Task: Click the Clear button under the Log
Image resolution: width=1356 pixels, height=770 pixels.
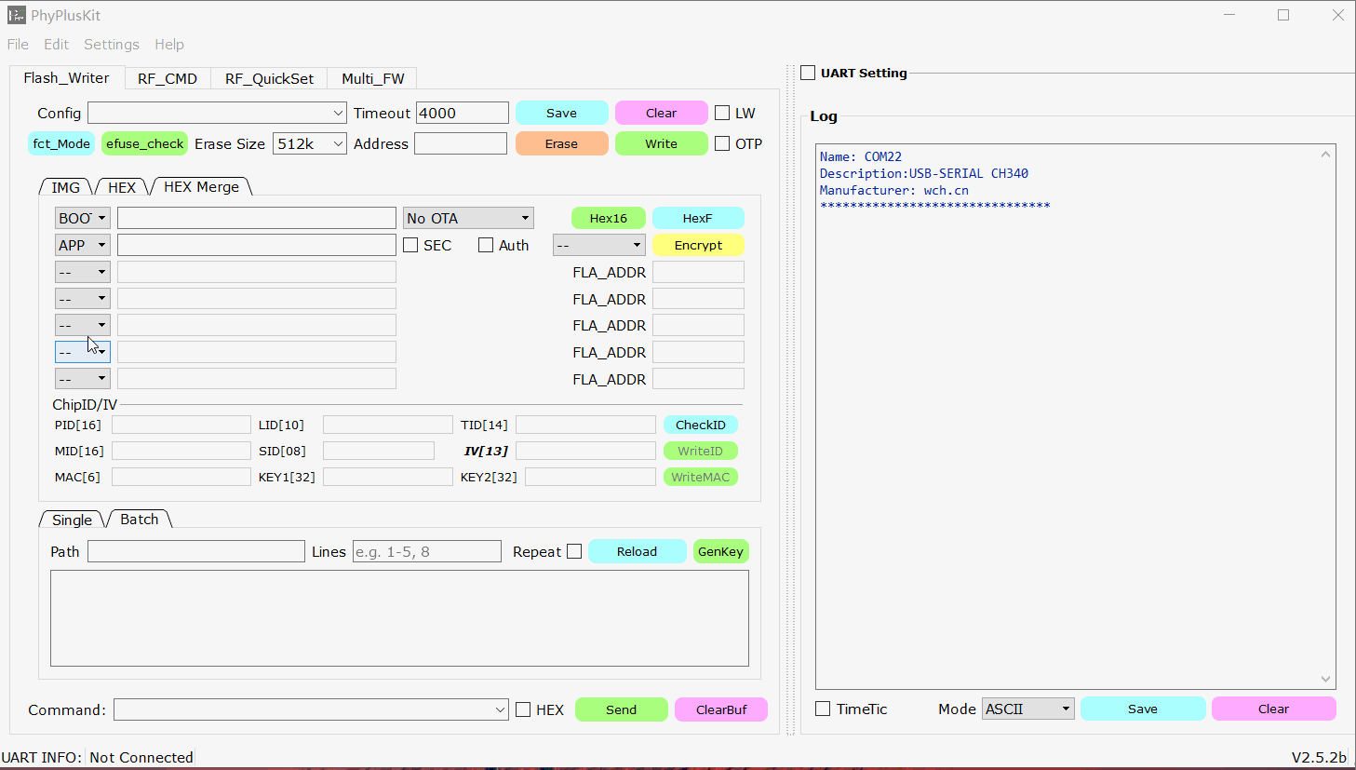Action: (x=1273, y=709)
